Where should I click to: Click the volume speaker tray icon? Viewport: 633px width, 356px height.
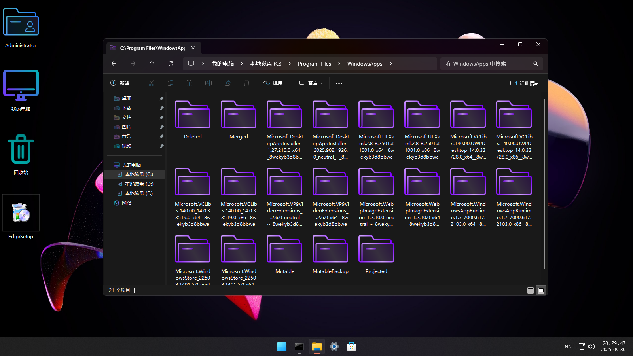[591, 347]
